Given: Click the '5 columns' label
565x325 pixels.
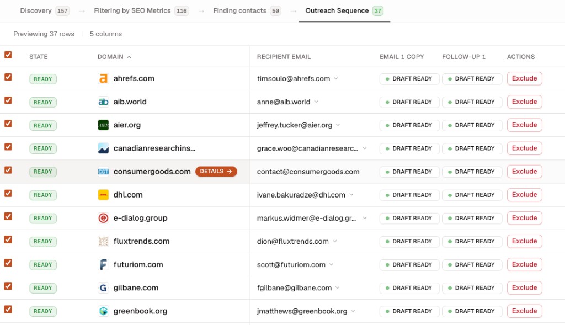Looking at the screenshot, I should coord(106,34).
